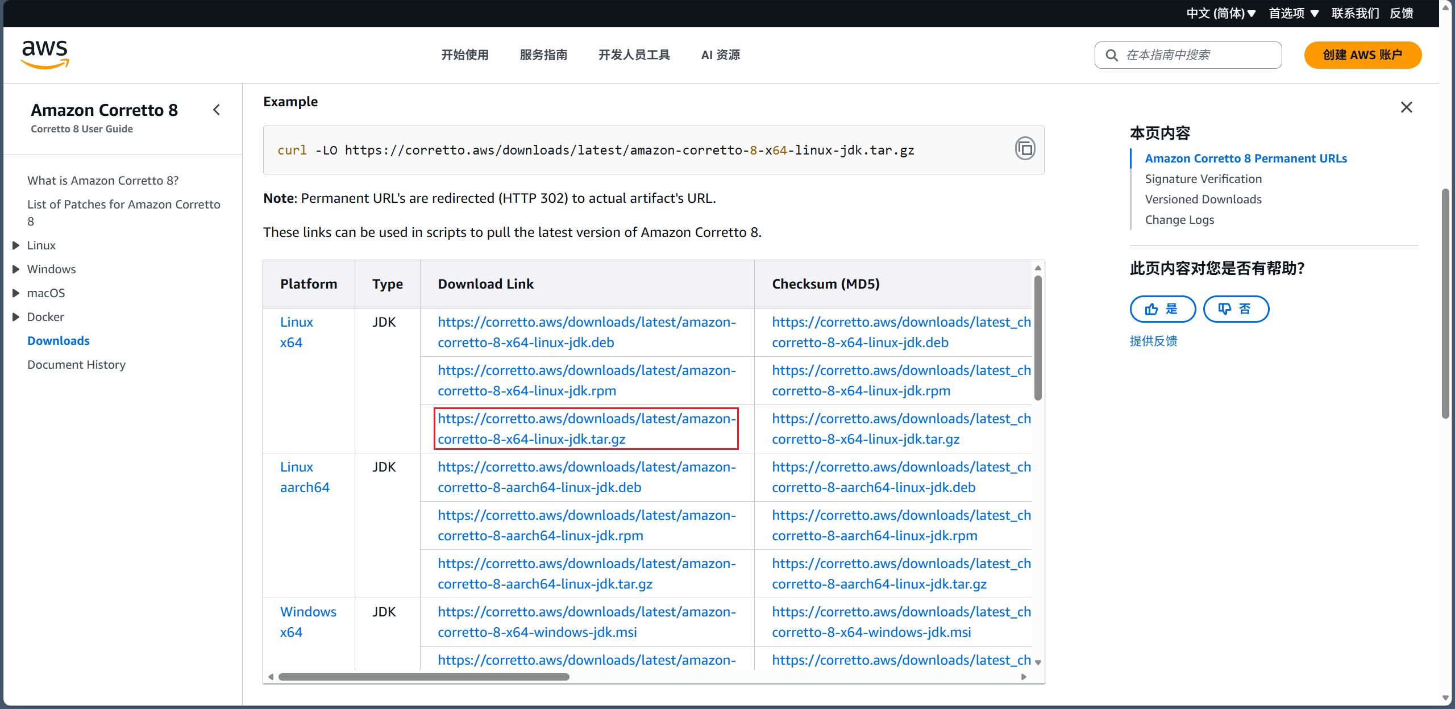Download corretto-8-x64-linux-jdk.deb link
1455x709 pixels.
[587, 332]
